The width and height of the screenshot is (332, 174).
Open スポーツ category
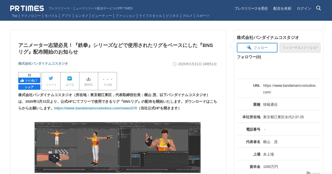[x=203, y=16]
